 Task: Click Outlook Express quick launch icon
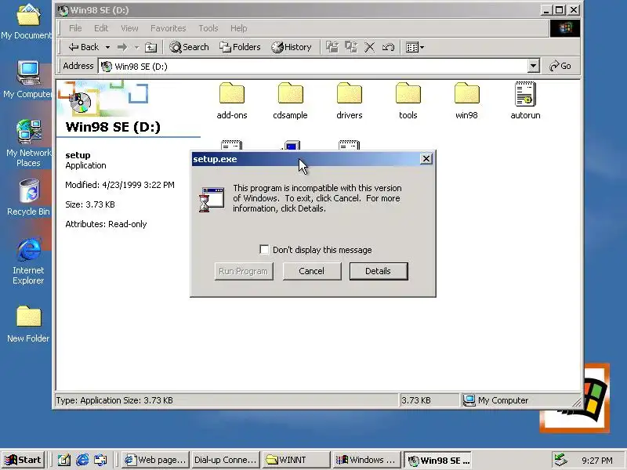click(100, 460)
